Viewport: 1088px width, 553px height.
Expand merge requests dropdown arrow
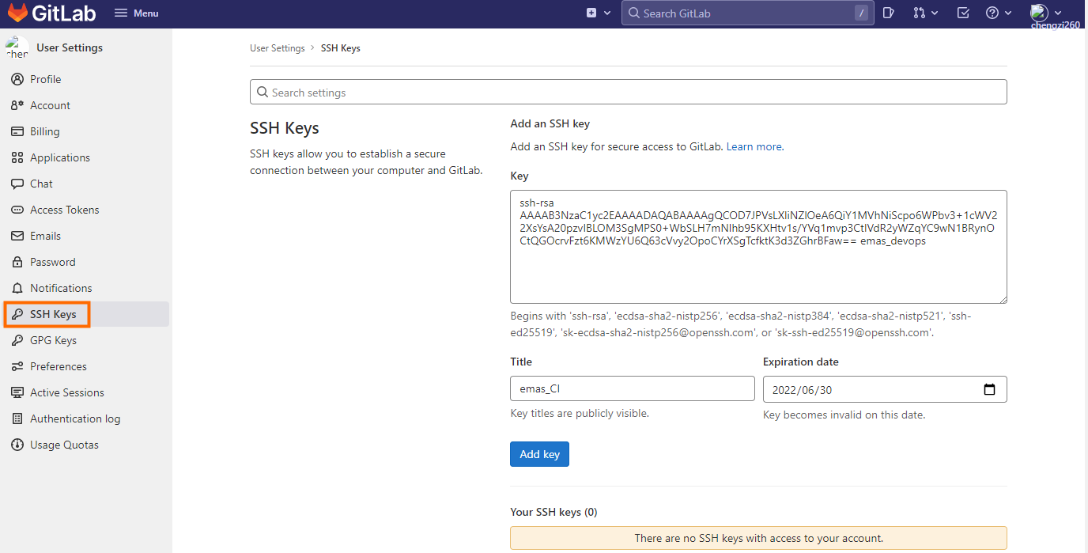[935, 13]
